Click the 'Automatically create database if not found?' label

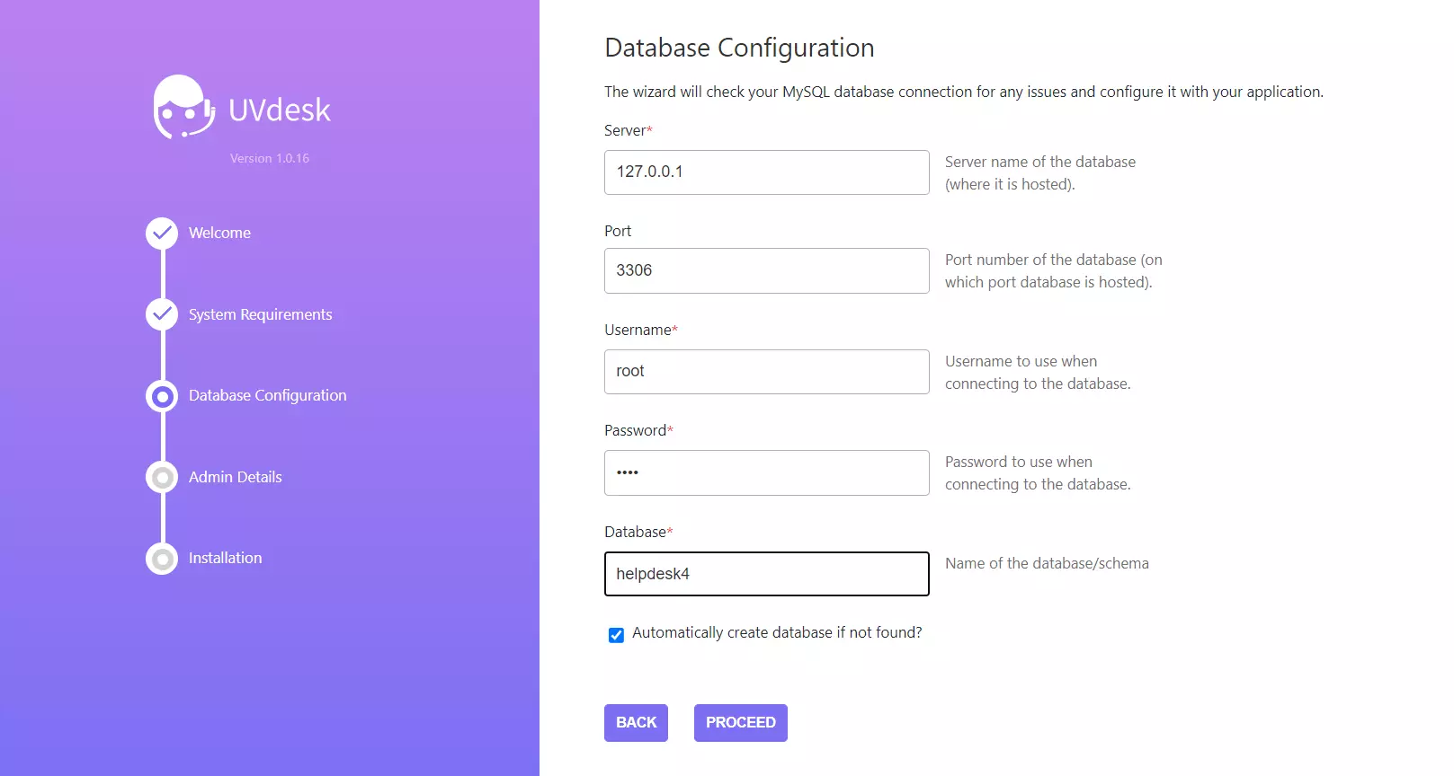[777, 633]
